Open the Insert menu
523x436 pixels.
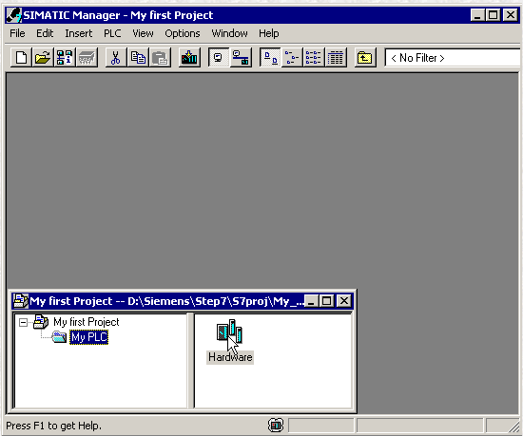[x=78, y=33]
